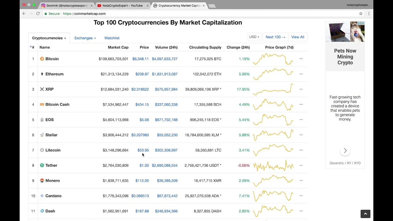The height and width of the screenshot is (221, 393).
Task: Click the notacryptoexpe profile button in Chrome
Action: point(359,5)
